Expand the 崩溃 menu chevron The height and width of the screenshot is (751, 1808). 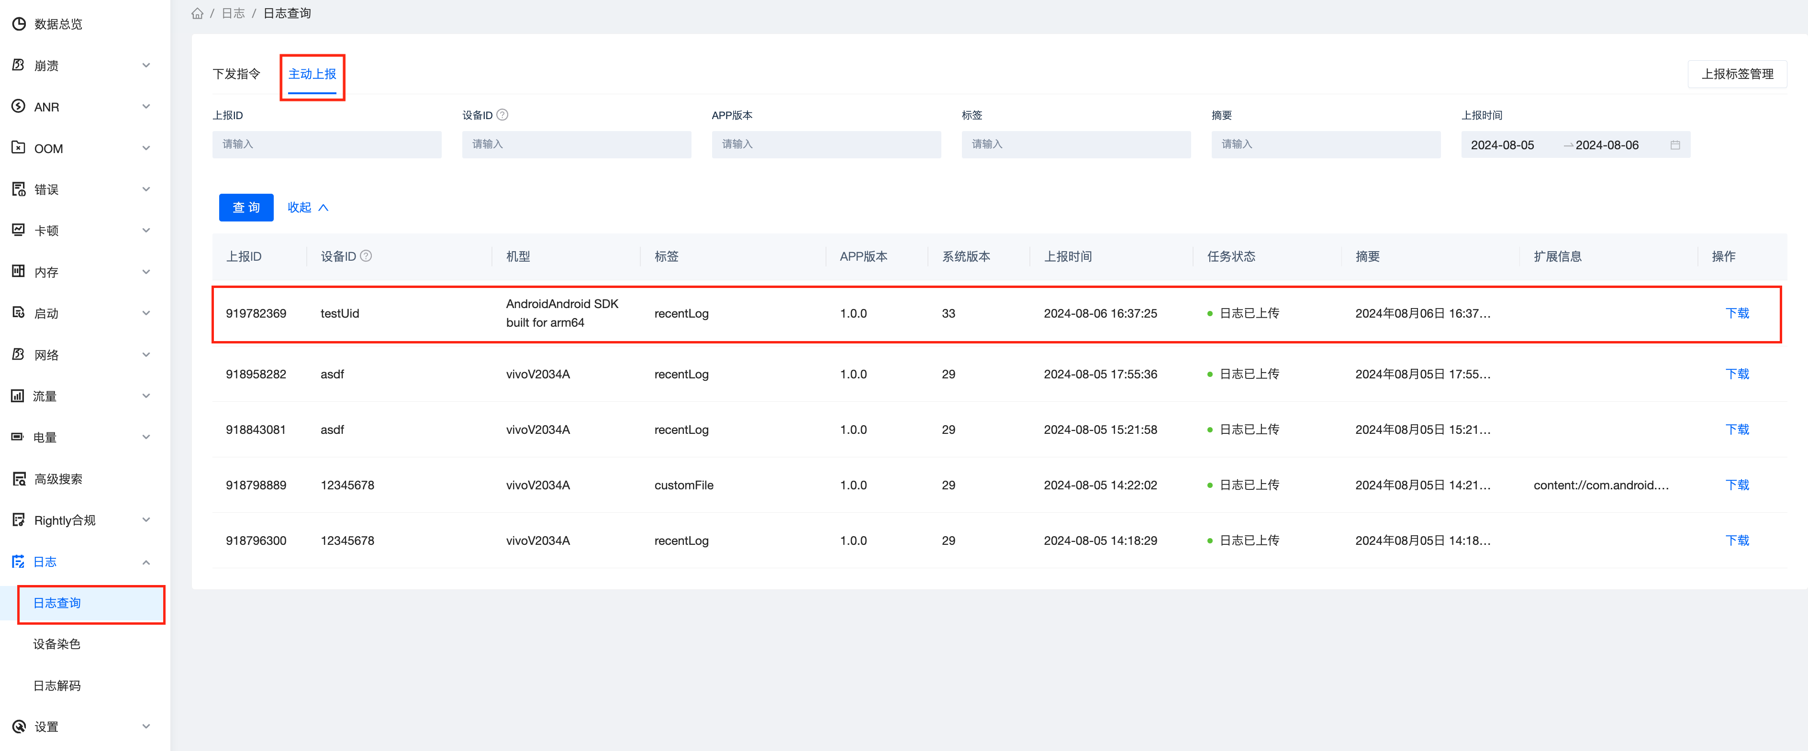146,65
